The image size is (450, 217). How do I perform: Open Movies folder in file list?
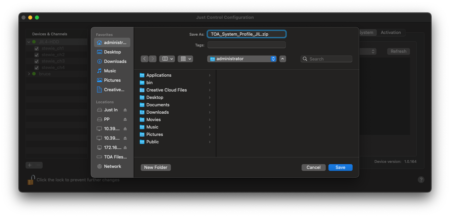pos(175,119)
